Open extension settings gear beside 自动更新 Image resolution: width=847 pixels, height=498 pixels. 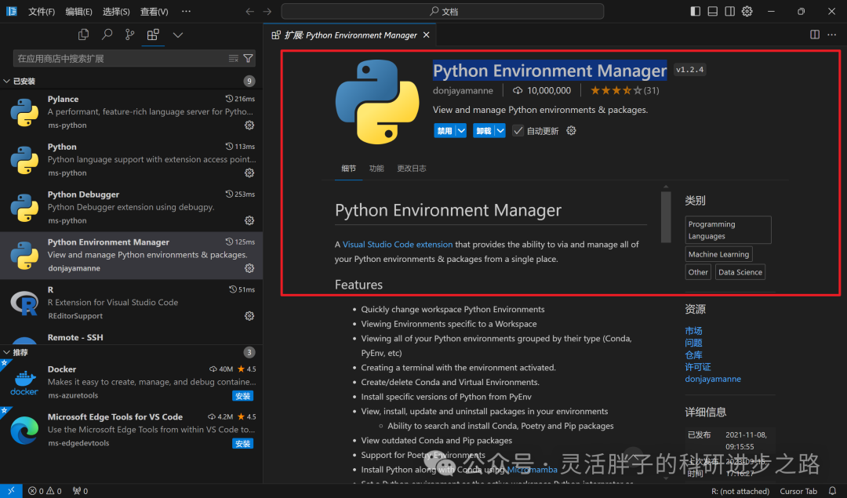(571, 131)
